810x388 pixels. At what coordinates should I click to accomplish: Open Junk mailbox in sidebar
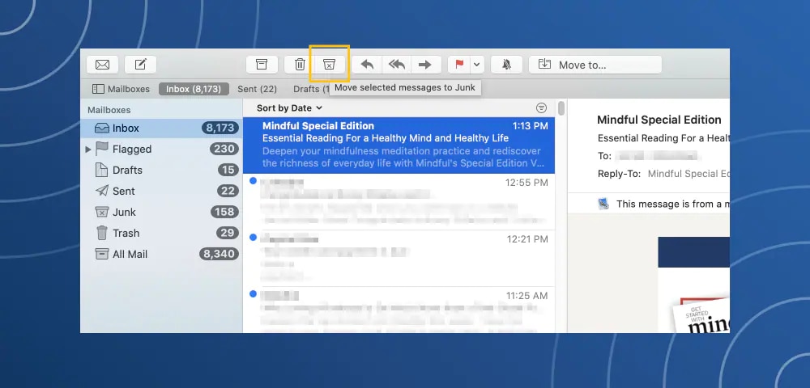(161, 212)
